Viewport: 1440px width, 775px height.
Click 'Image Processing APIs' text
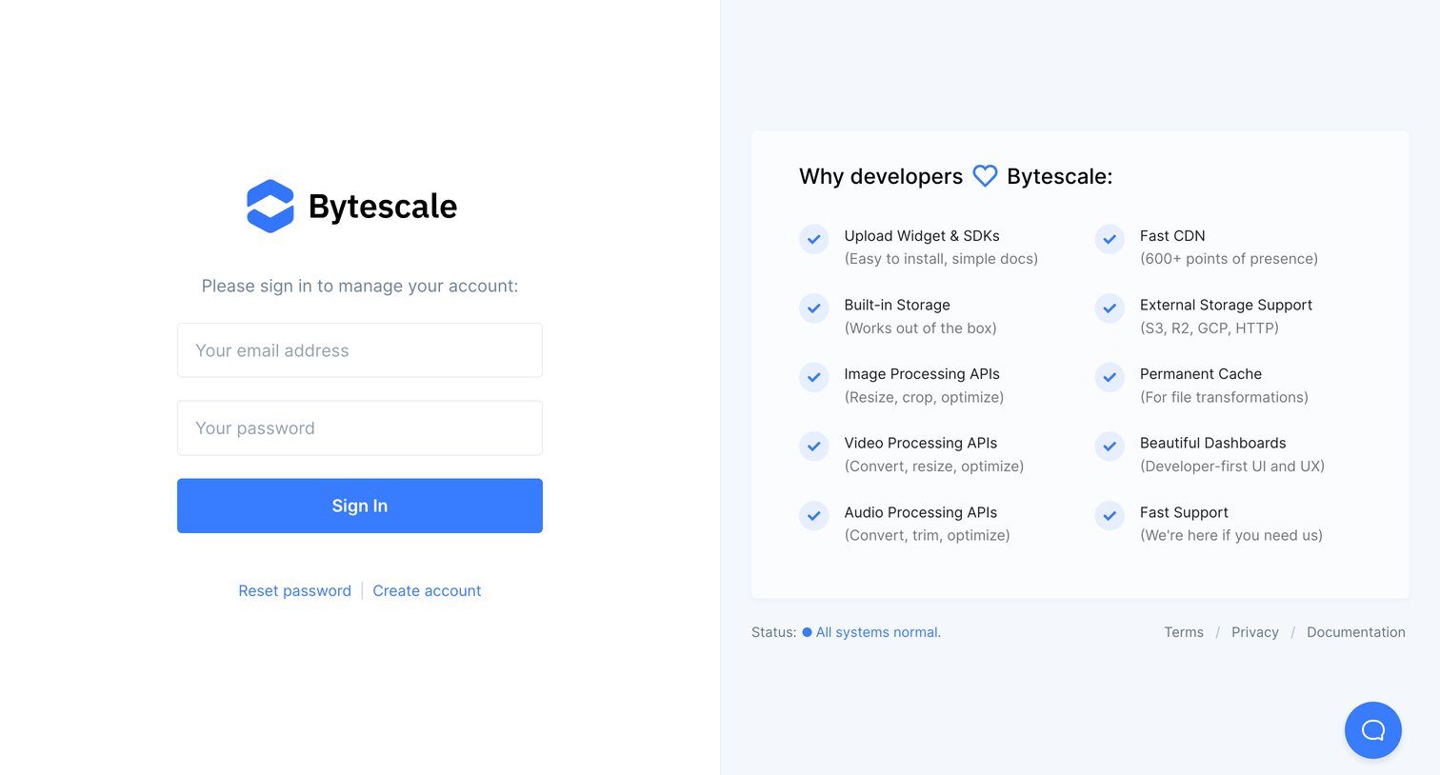(x=922, y=374)
